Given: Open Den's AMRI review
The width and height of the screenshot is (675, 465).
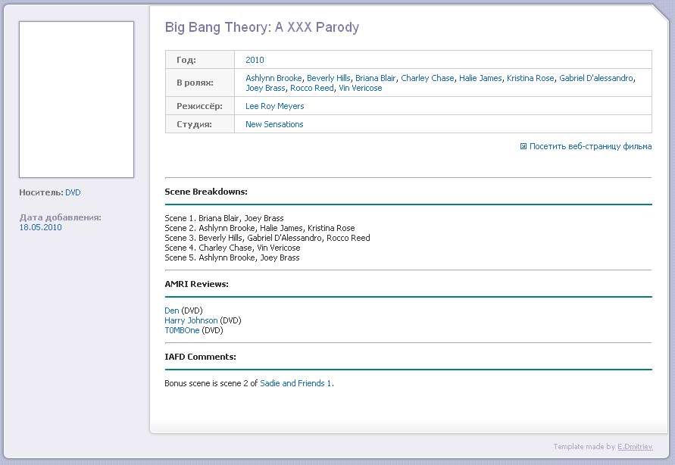Looking at the screenshot, I should click(x=172, y=311).
